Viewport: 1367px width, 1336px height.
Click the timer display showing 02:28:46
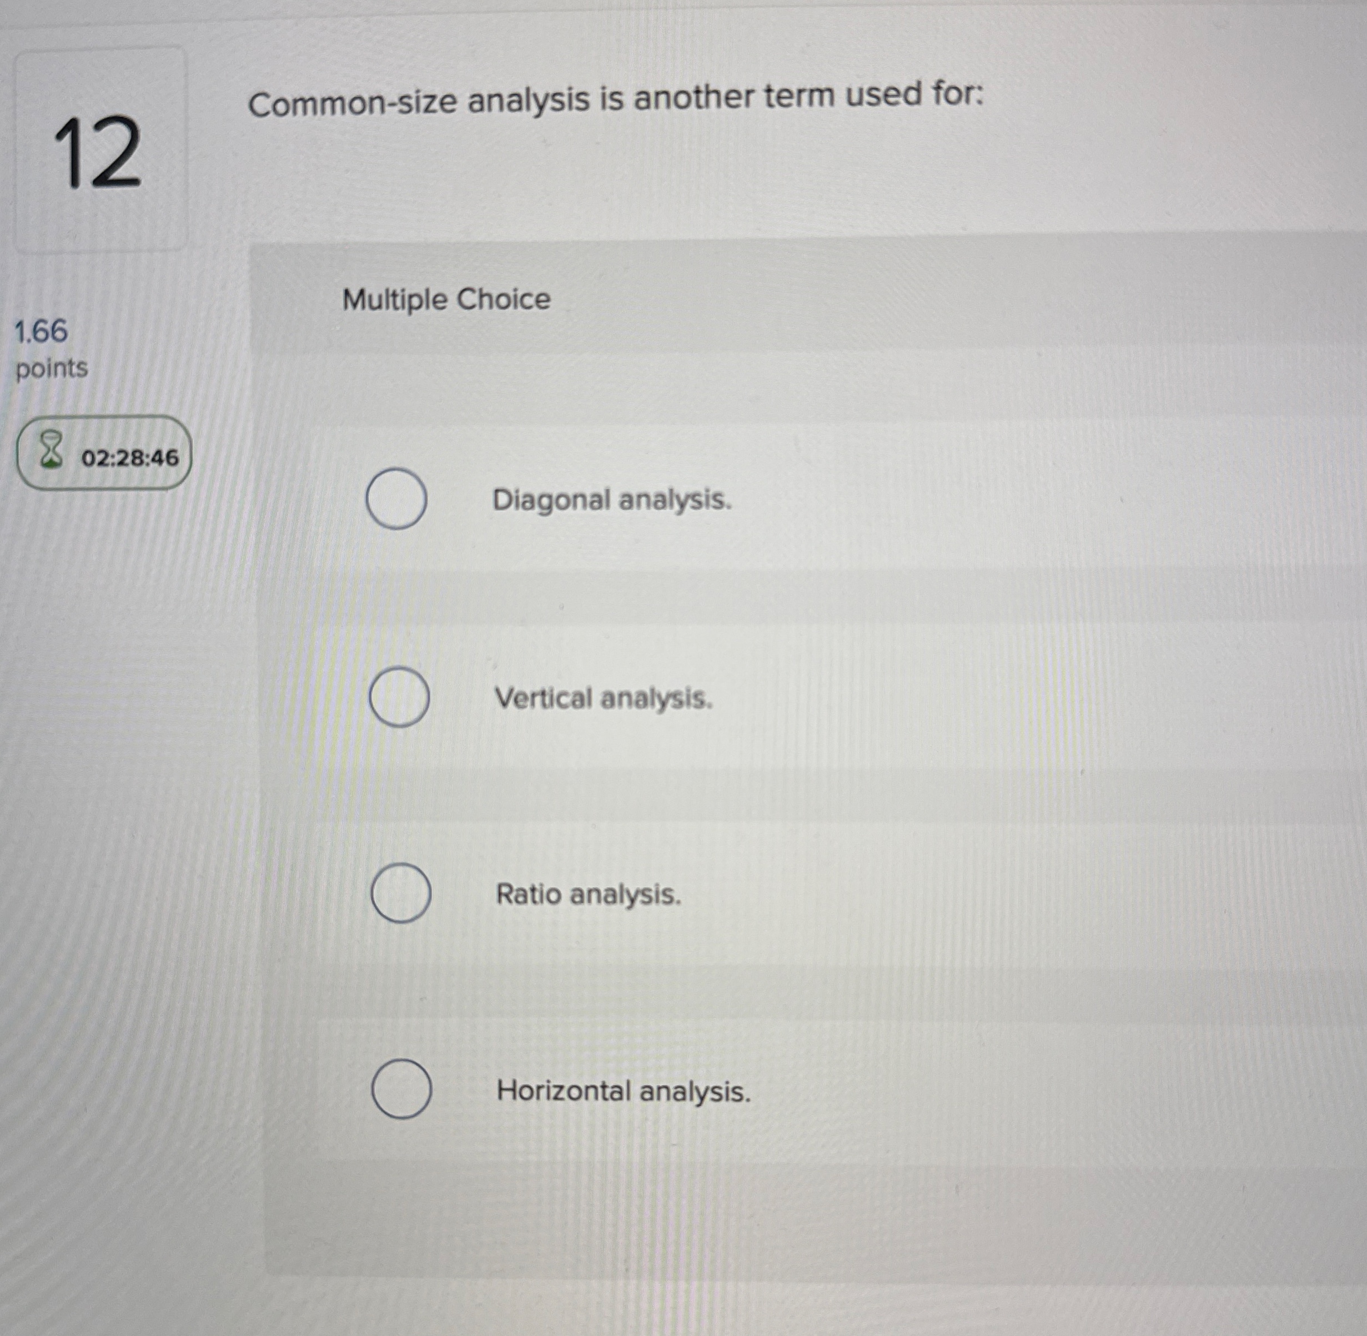(130, 457)
